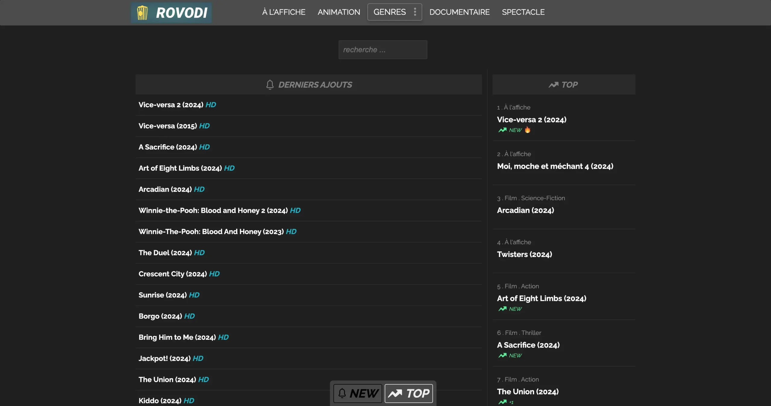Open The Union (2024) in TOP list
The image size is (771, 406).
[528, 392]
